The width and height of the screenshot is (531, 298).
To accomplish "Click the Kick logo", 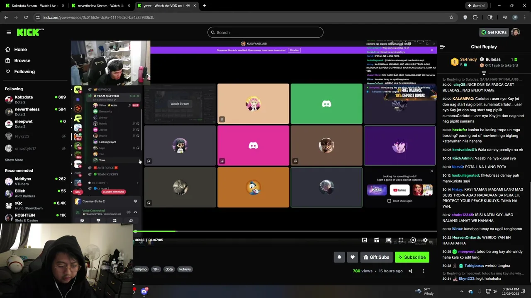I will tap(30, 32).
